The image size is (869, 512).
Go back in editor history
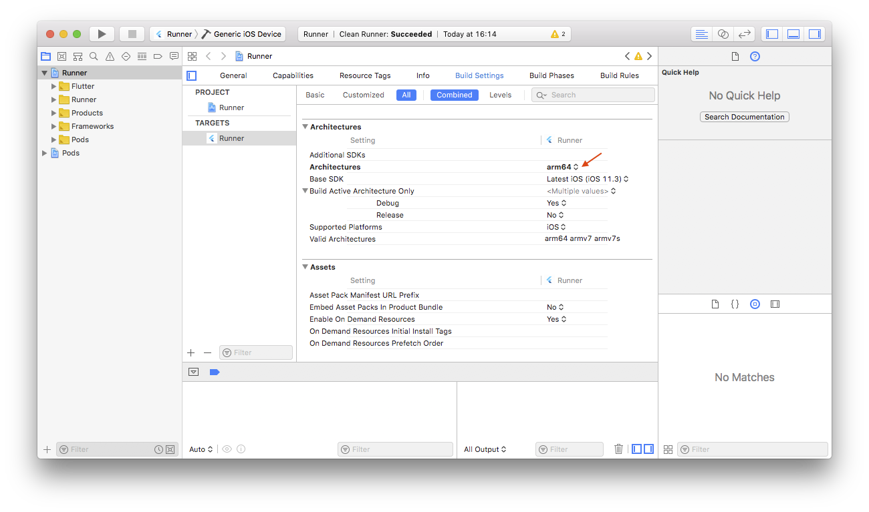pyautogui.click(x=209, y=56)
